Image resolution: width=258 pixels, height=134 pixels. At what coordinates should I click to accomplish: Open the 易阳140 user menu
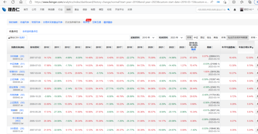tap(249, 9)
